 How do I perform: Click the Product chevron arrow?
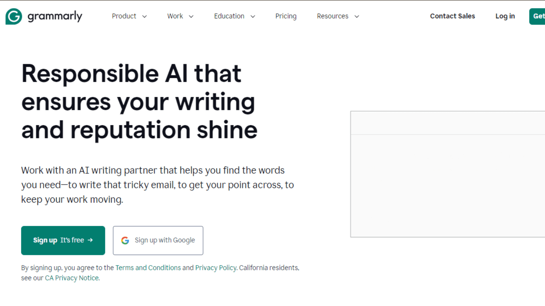tap(144, 16)
